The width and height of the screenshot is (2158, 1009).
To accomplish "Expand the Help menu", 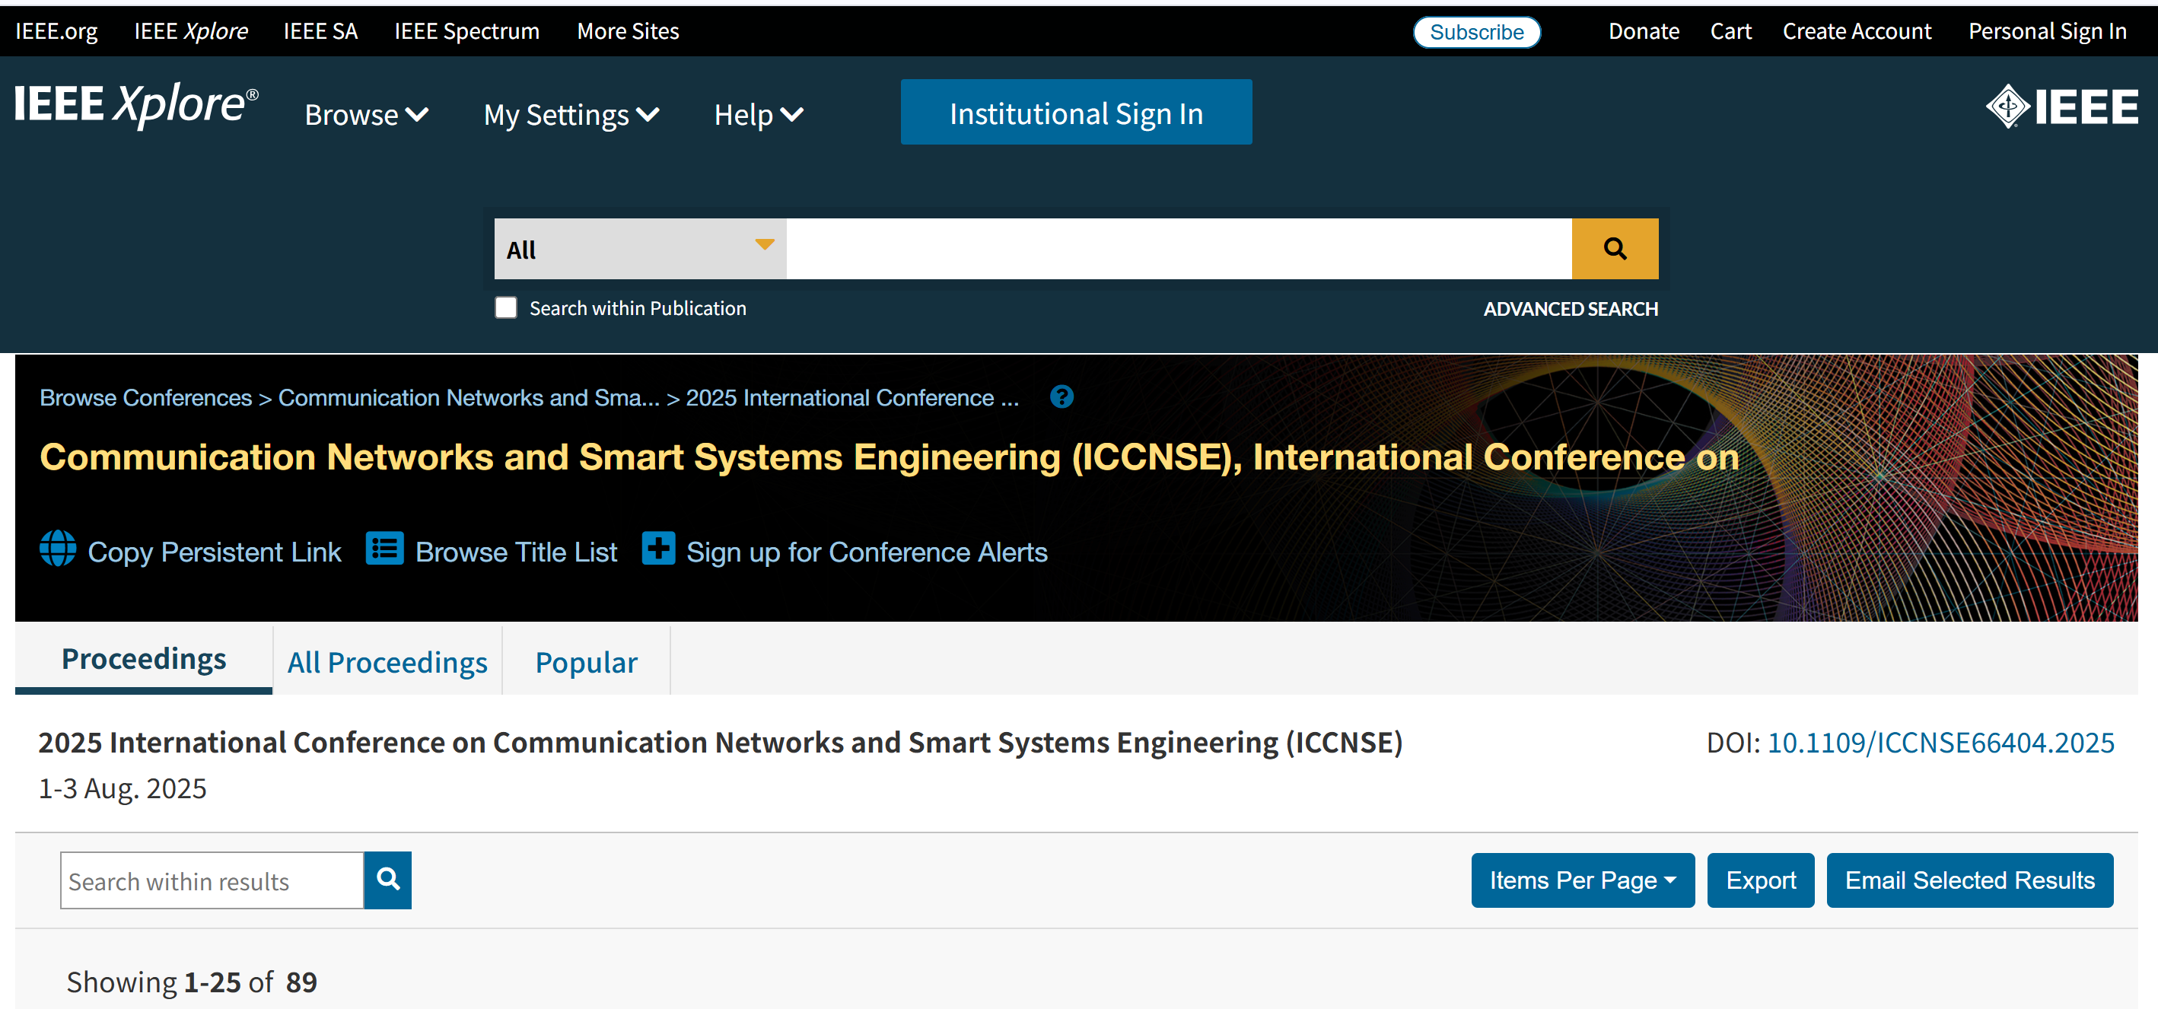I will coord(757,115).
